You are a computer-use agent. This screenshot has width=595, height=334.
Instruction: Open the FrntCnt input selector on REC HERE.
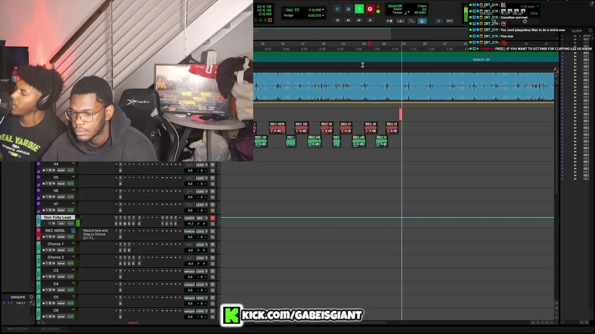189,231
